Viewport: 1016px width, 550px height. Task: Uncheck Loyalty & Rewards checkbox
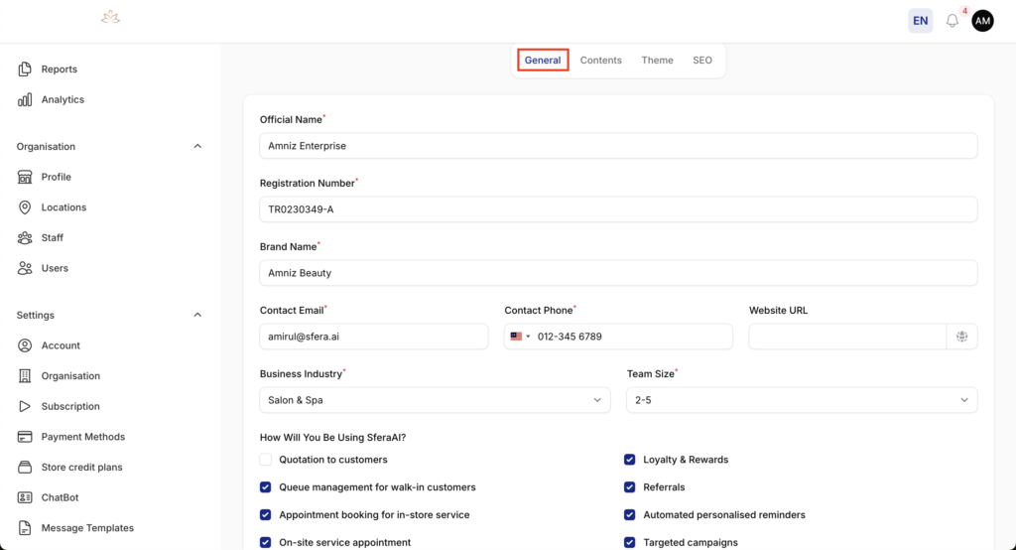point(630,460)
